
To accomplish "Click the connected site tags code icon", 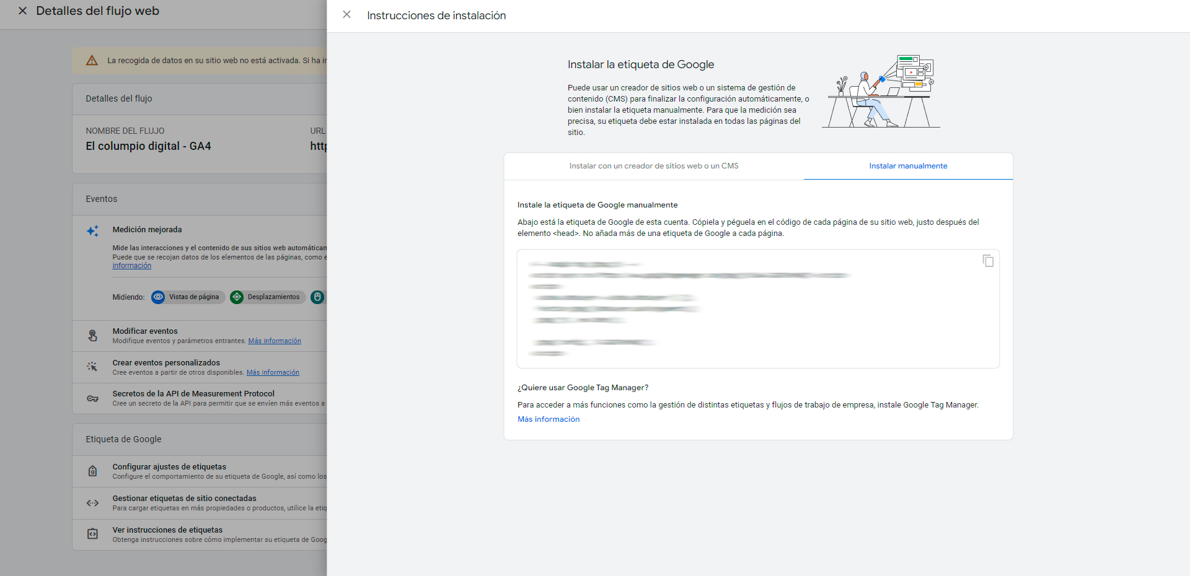I will (x=92, y=503).
